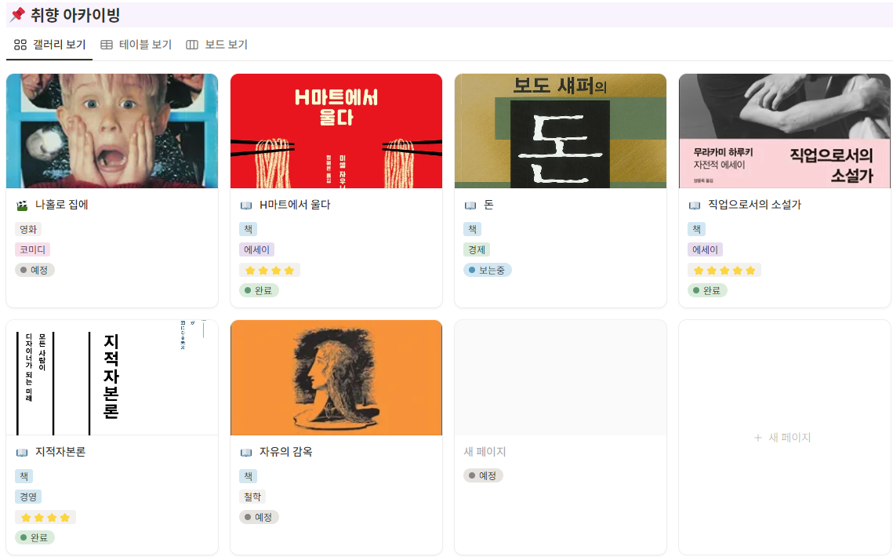Click the book icon beside 직업으로서의 소설가
This screenshot has width=893, height=557.
point(694,206)
